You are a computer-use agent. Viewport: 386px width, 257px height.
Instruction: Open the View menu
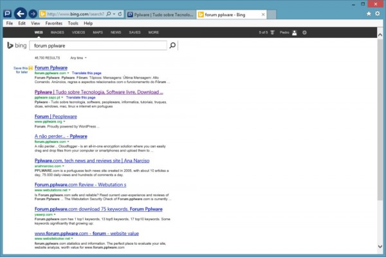click(35, 23)
